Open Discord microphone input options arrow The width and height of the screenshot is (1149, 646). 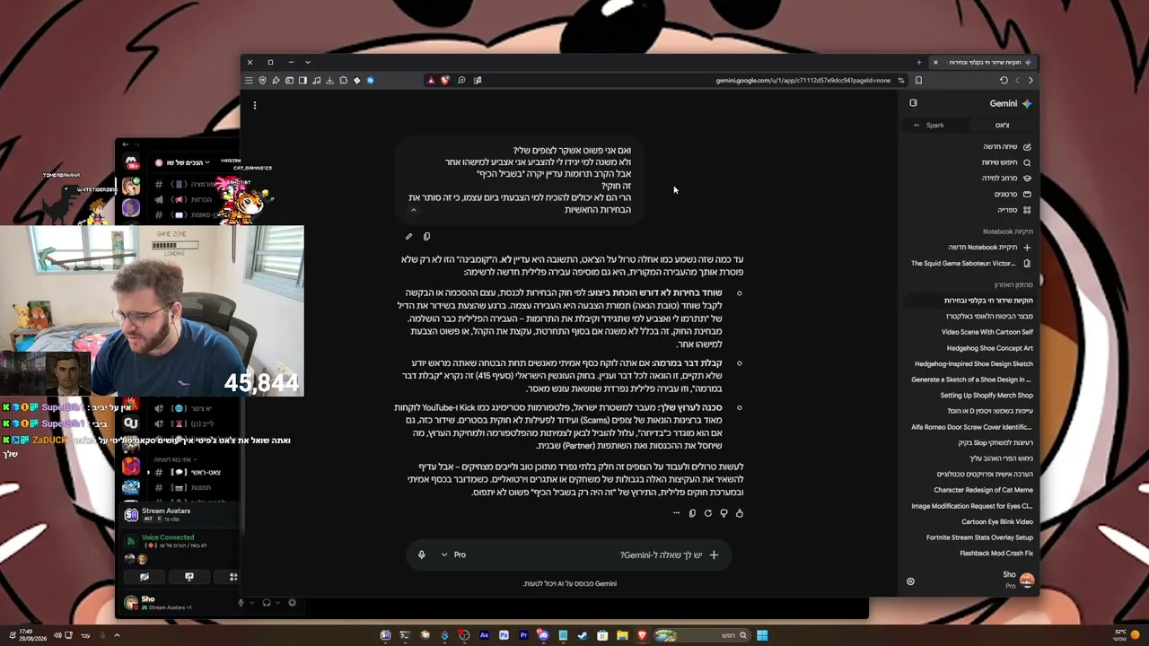click(x=251, y=602)
